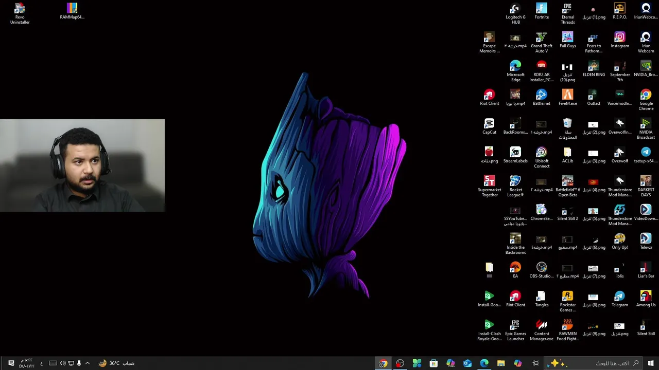The width and height of the screenshot is (659, 370).
Task: Open the NVIDIA Broadcast desktop icon
Action: [646, 128]
